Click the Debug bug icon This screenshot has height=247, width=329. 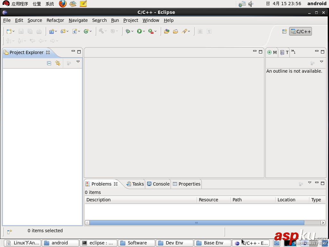coord(128,31)
